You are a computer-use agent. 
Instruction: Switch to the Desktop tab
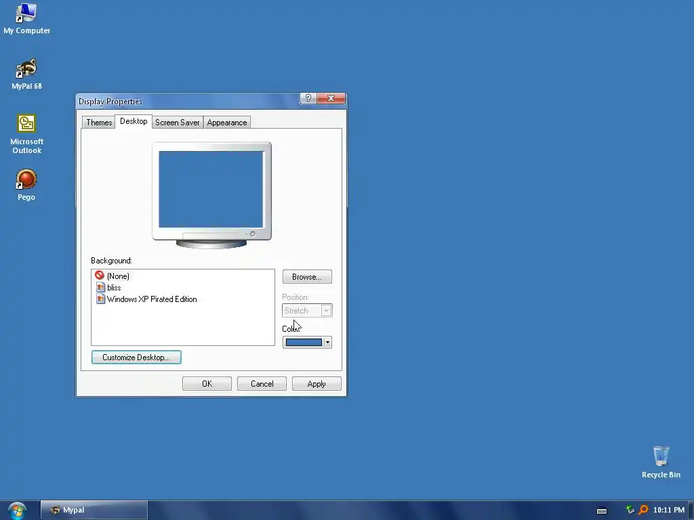click(134, 121)
